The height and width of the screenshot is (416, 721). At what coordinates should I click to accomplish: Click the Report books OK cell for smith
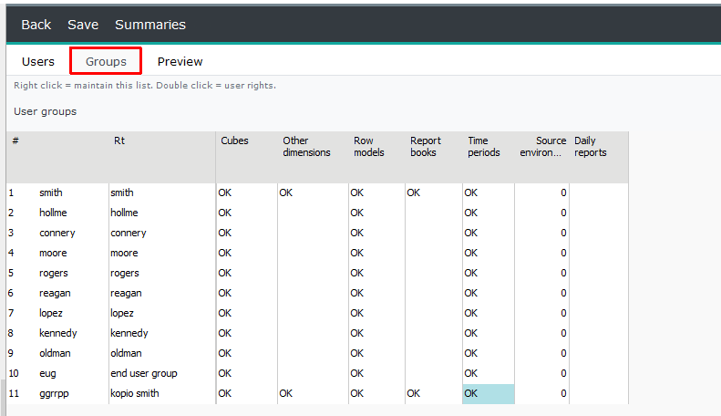pos(414,192)
